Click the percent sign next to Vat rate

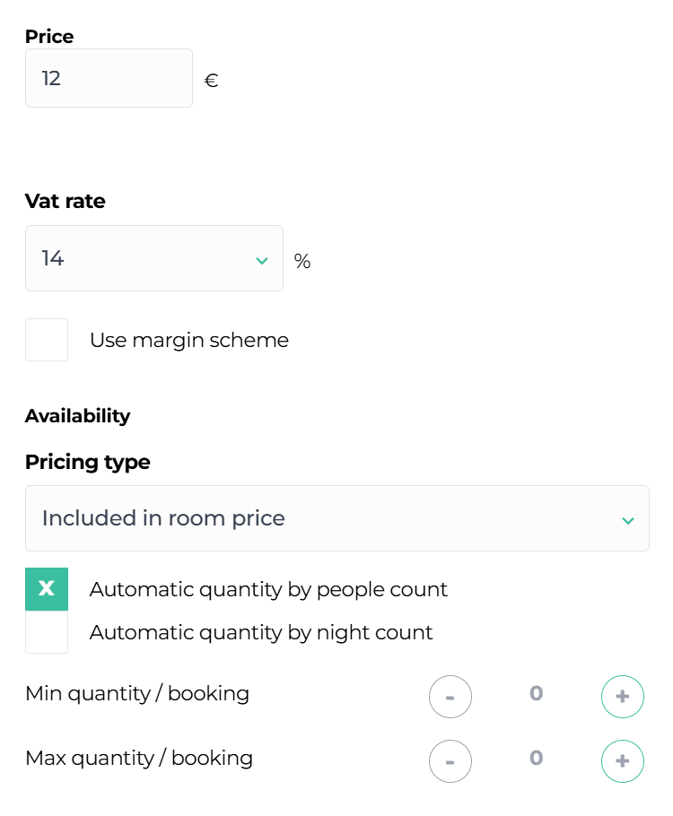click(x=302, y=261)
